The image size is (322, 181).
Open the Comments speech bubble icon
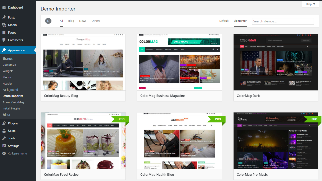tap(4, 40)
